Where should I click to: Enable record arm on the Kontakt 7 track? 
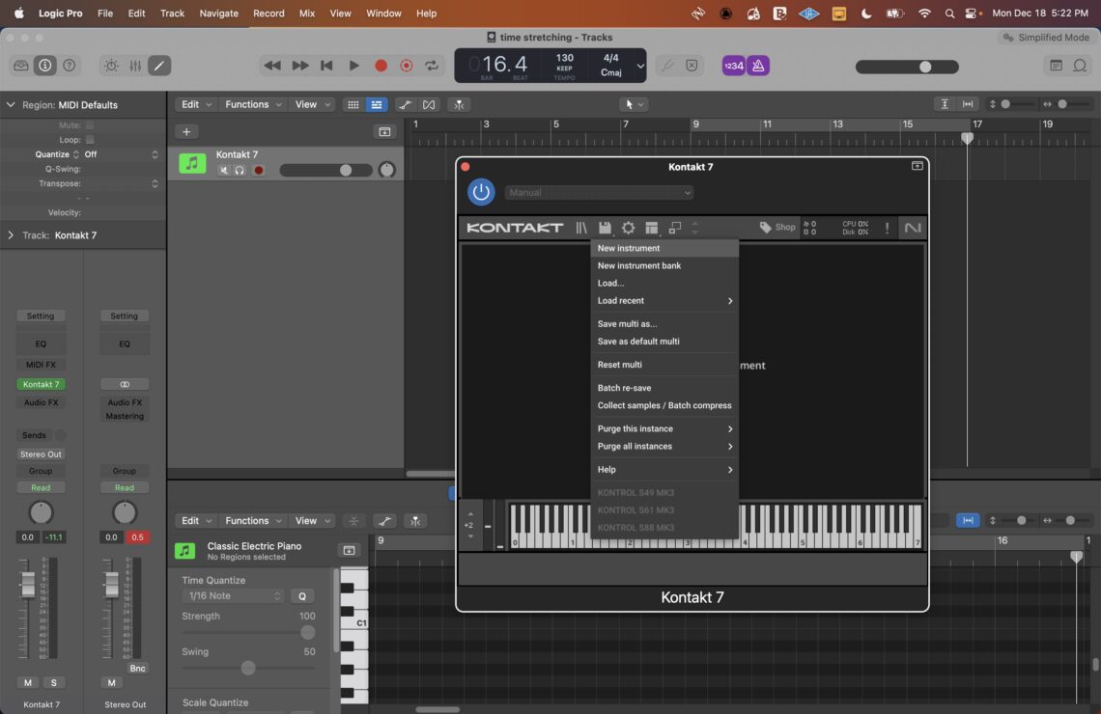coord(257,169)
